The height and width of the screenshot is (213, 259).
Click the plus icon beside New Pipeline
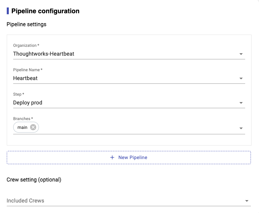(x=112, y=157)
